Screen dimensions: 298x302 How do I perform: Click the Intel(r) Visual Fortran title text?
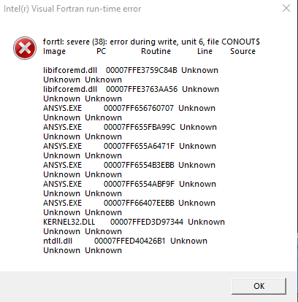72,9
